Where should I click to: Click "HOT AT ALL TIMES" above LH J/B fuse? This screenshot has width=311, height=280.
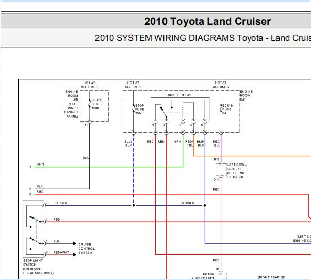coord(89,85)
